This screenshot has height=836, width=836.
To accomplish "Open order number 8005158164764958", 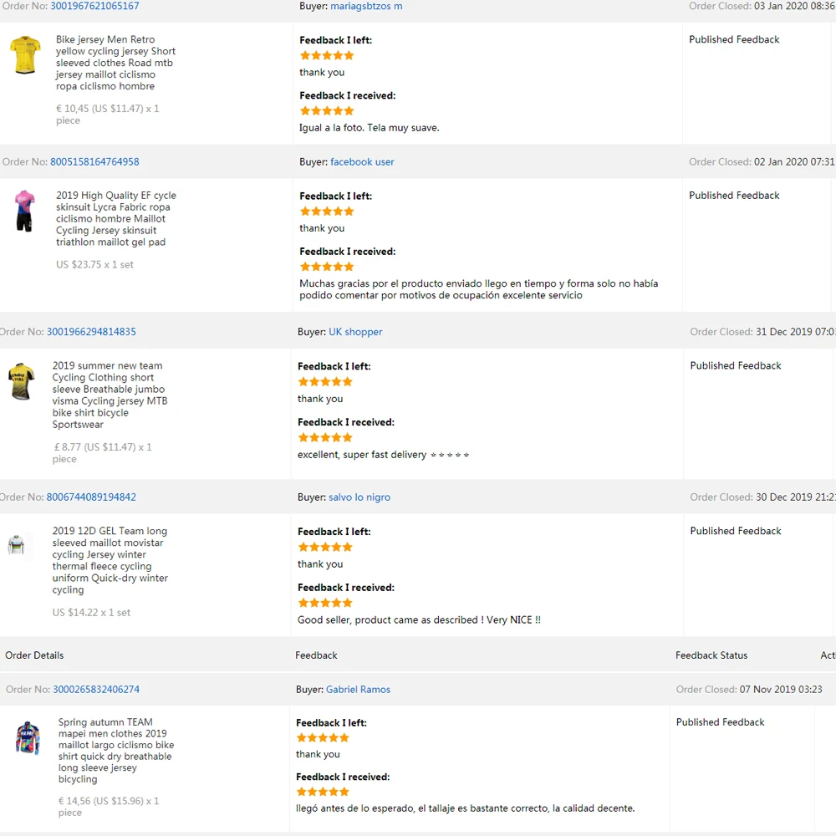I will 94,162.
